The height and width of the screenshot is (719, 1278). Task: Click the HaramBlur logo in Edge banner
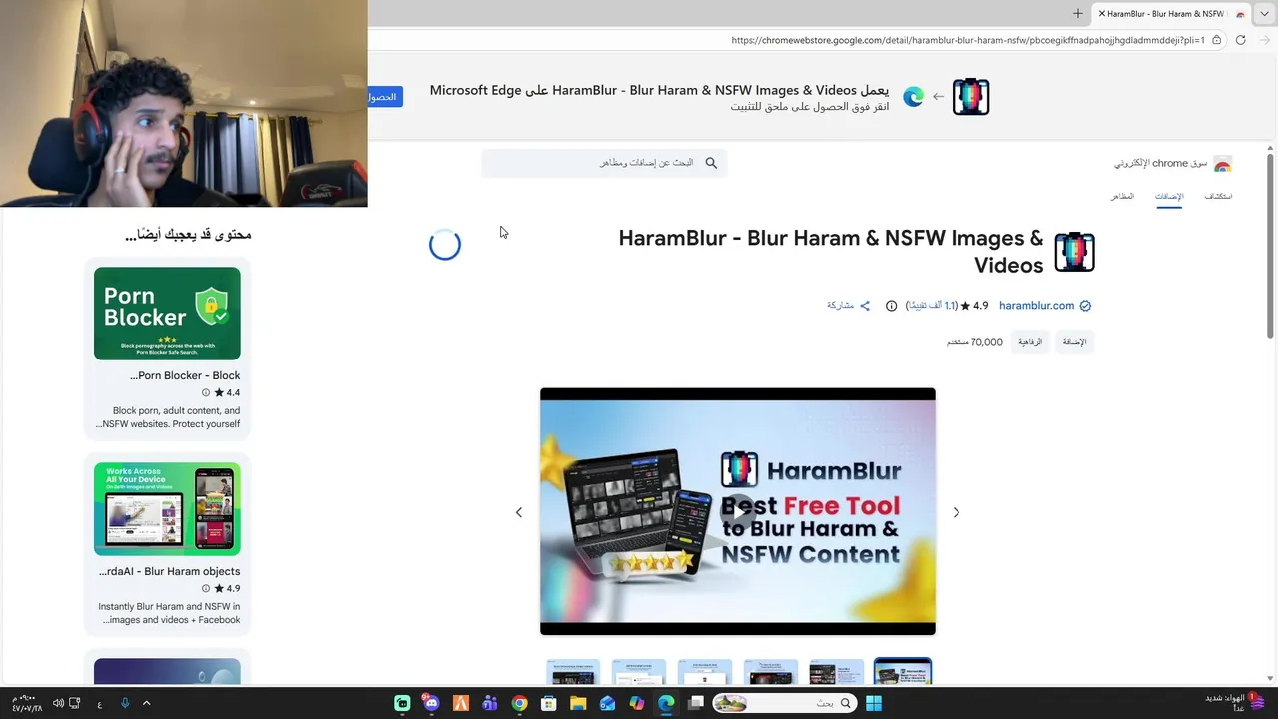[x=970, y=97]
